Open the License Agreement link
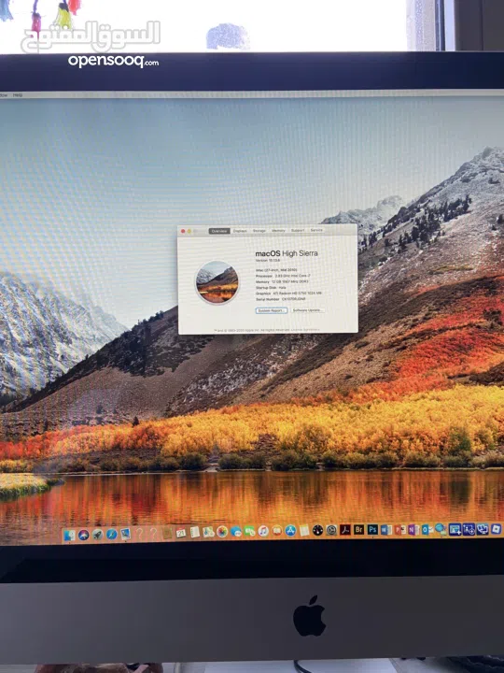This screenshot has height=673, width=504. tap(305, 330)
